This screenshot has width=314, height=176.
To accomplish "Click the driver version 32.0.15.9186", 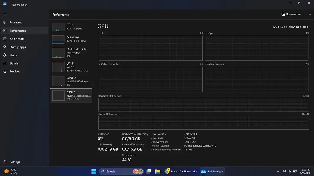I will (x=191, y=134).
